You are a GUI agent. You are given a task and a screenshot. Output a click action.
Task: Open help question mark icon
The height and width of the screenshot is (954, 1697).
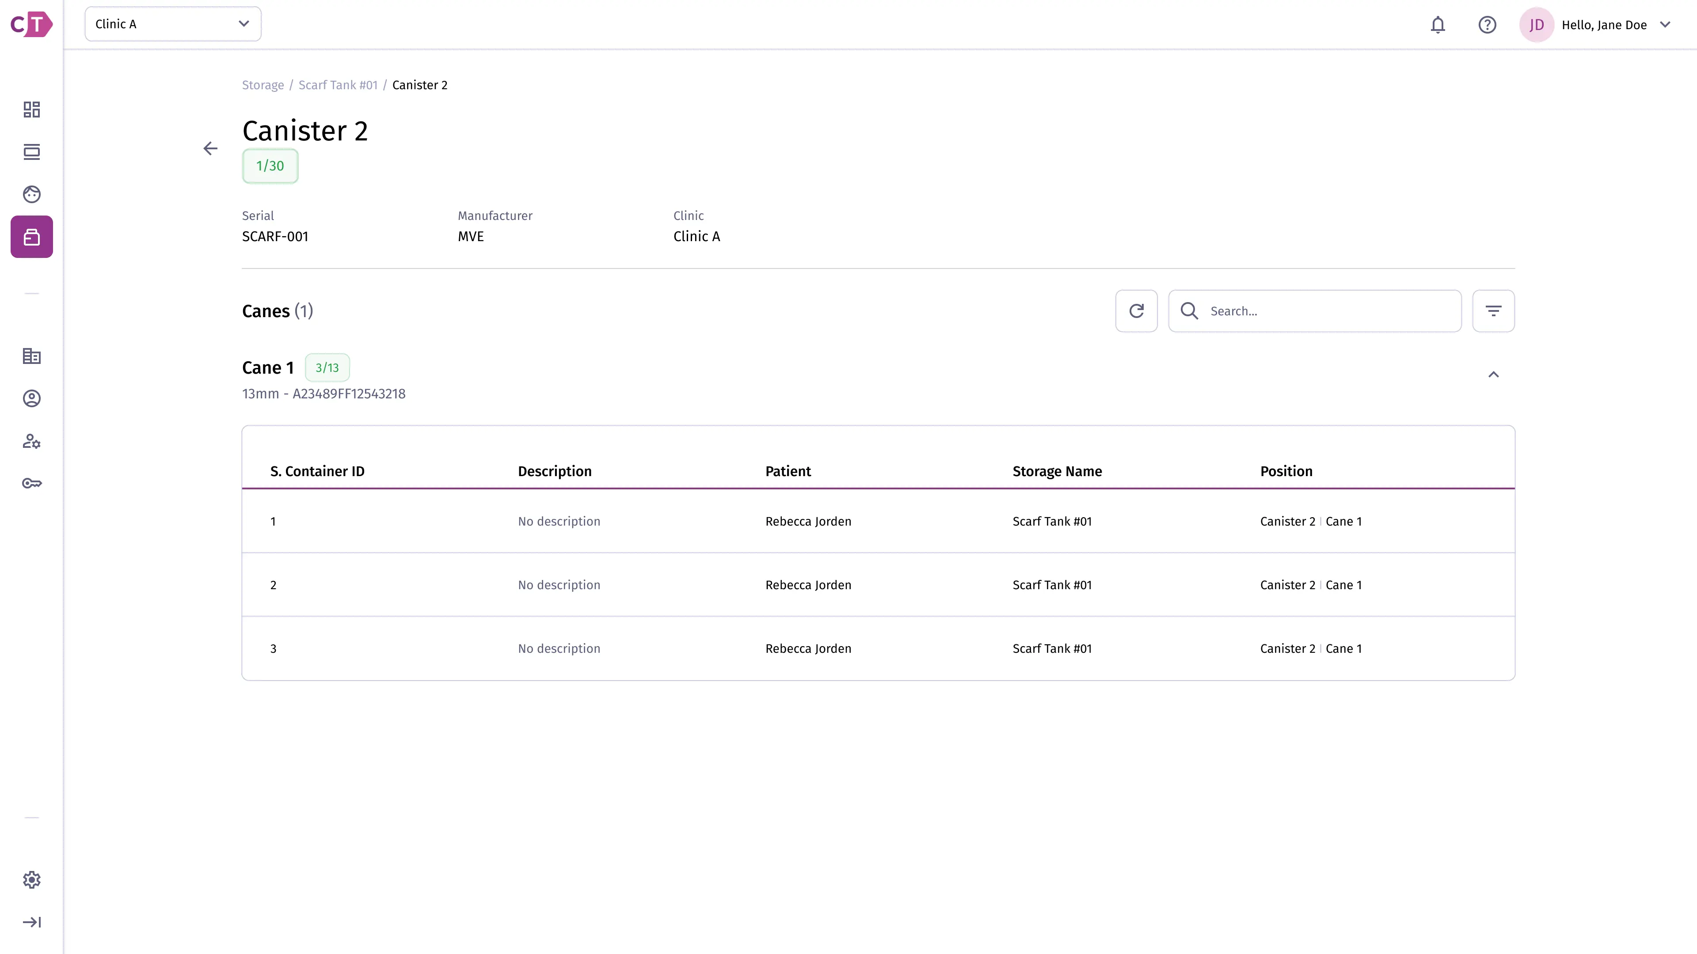(x=1487, y=25)
